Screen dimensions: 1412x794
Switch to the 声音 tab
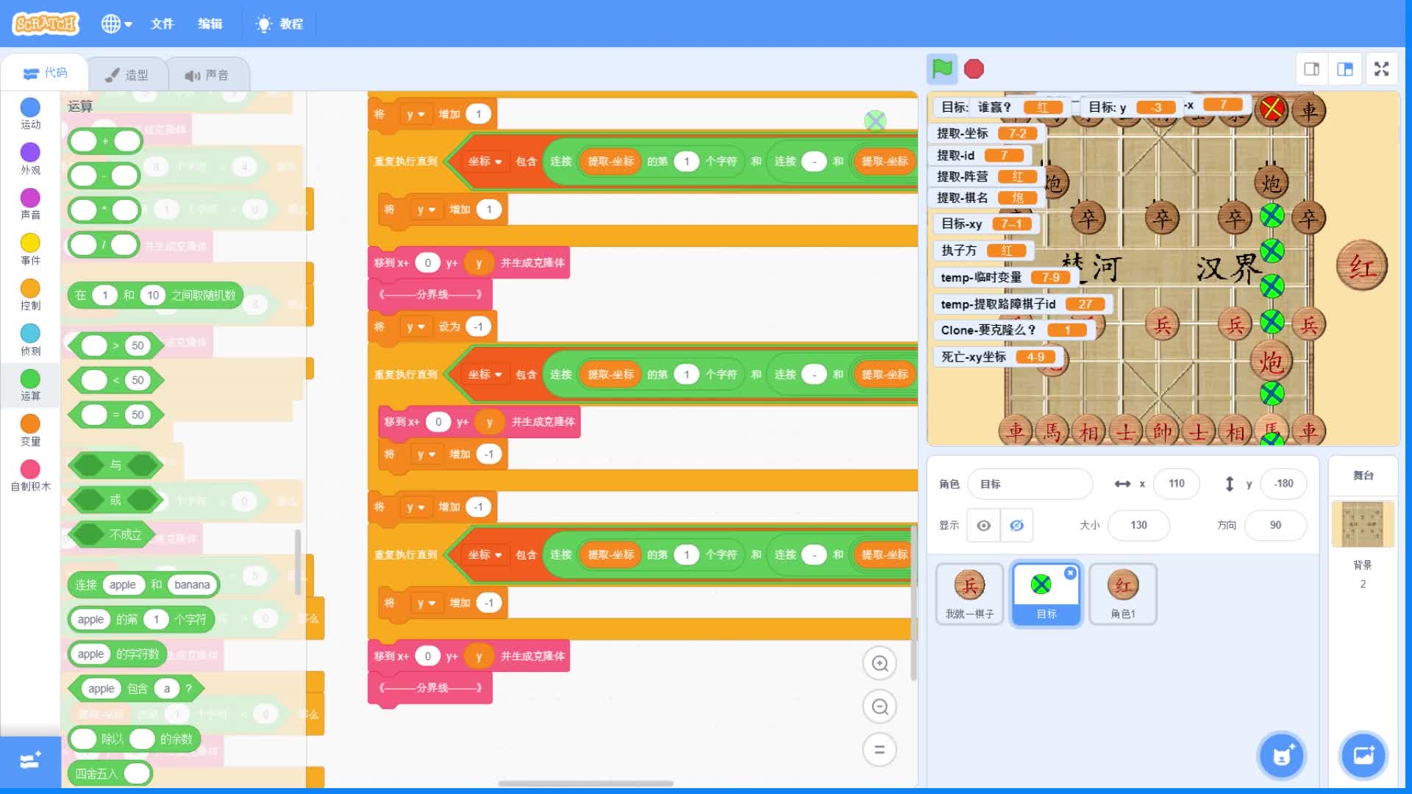tap(207, 74)
